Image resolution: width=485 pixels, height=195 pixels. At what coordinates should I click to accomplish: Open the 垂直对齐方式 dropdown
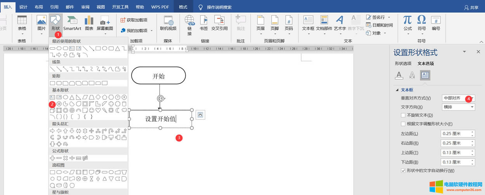[458, 98]
